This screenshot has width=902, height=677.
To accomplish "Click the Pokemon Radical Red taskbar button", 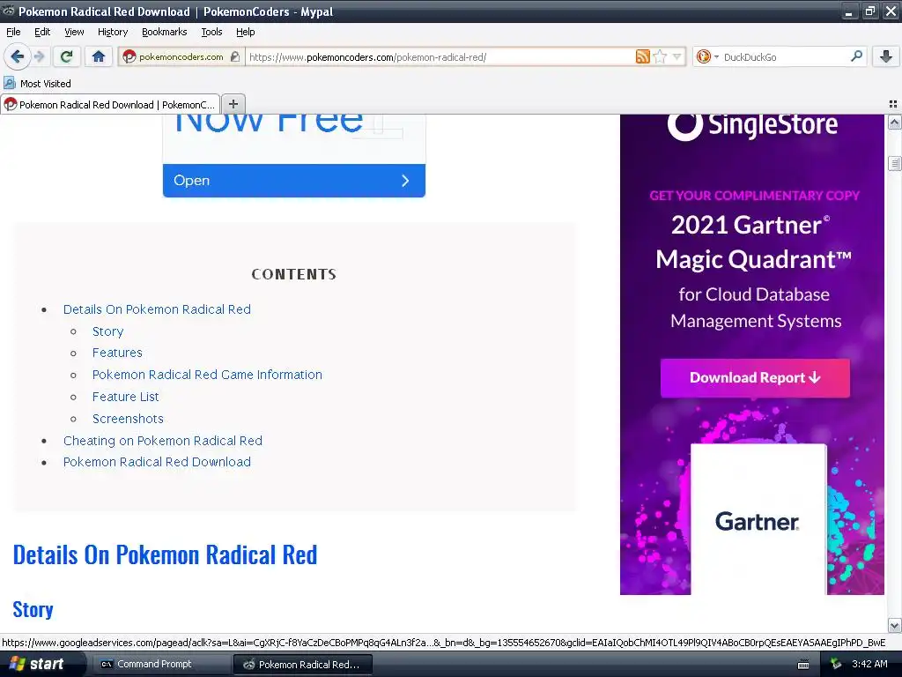I will [303, 665].
